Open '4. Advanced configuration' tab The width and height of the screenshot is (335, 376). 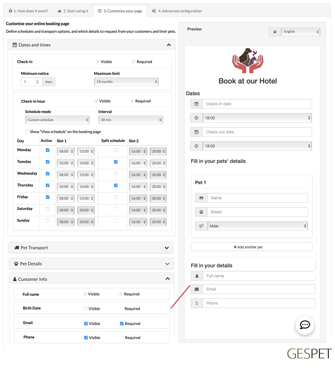(x=177, y=11)
